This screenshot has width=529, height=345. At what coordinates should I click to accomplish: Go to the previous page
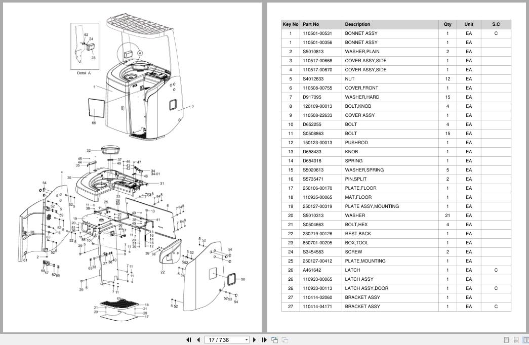pos(198,340)
